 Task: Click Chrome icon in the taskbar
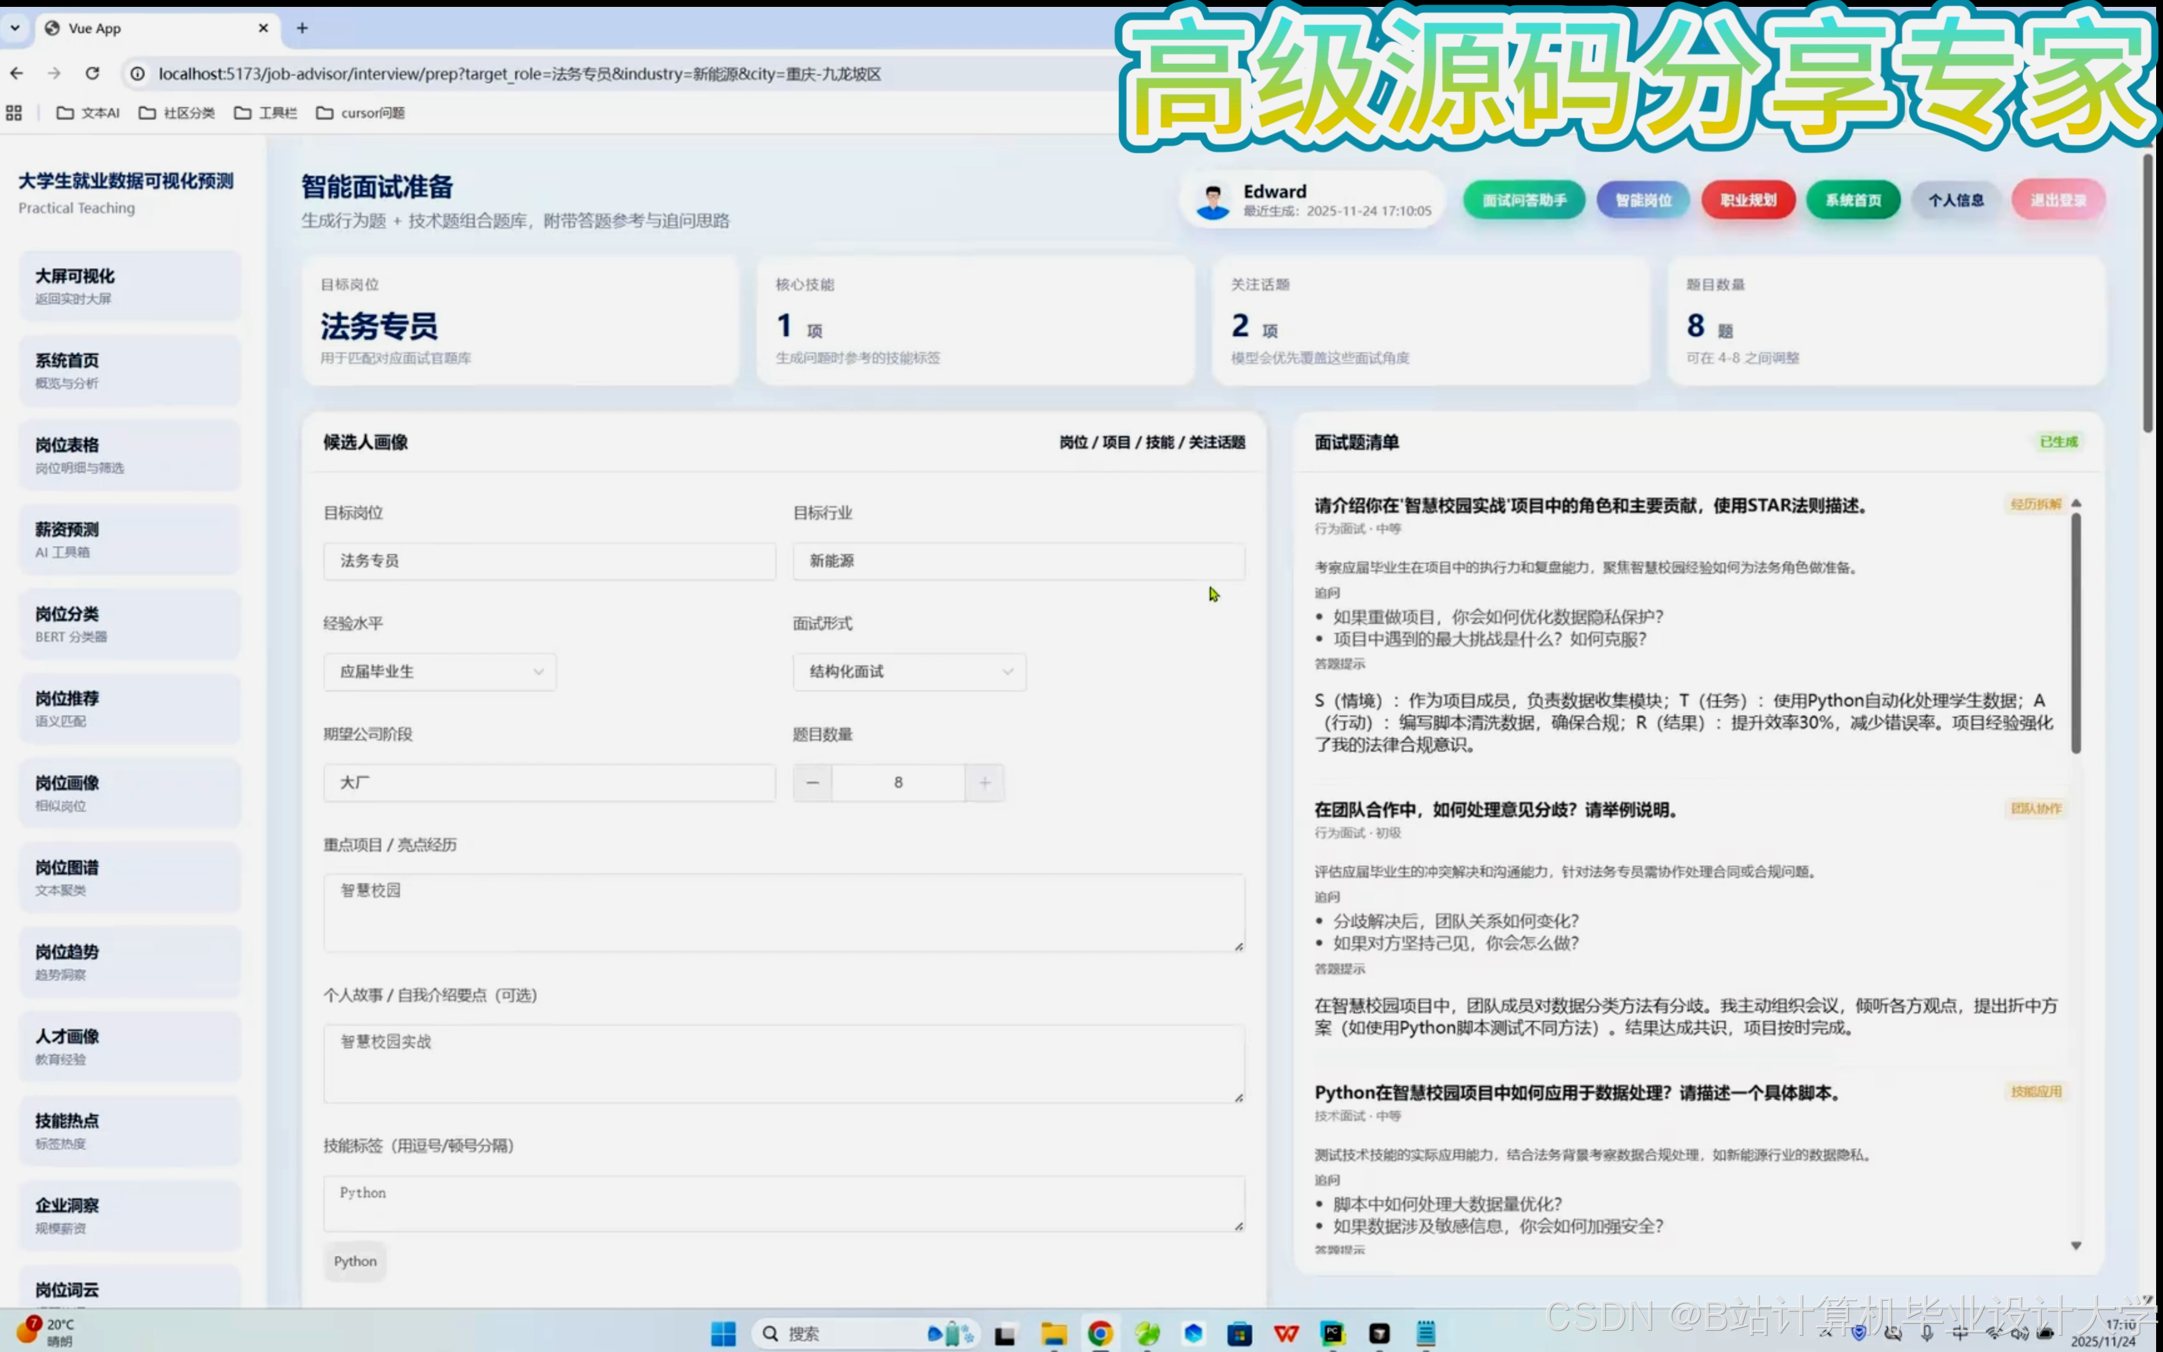click(x=1100, y=1333)
